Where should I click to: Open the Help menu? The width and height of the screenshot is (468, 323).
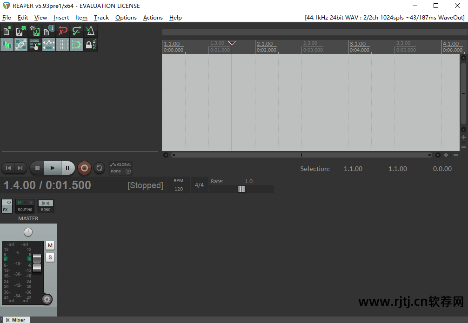click(x=175, y=18)
